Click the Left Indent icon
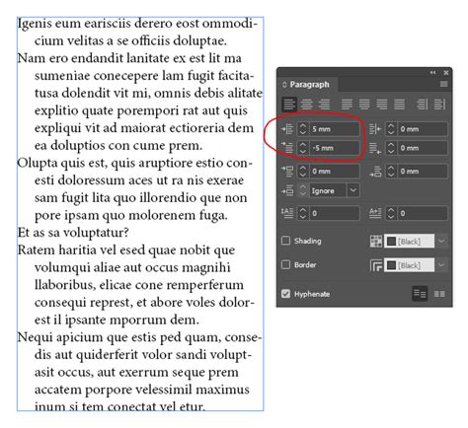The image size is (468, 428). pos(287,129)
